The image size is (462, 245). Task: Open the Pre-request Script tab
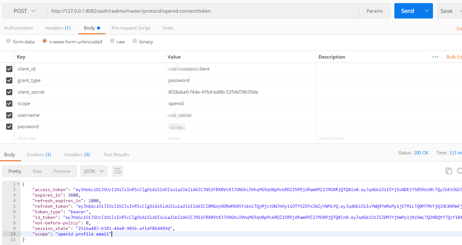[131, 28]
